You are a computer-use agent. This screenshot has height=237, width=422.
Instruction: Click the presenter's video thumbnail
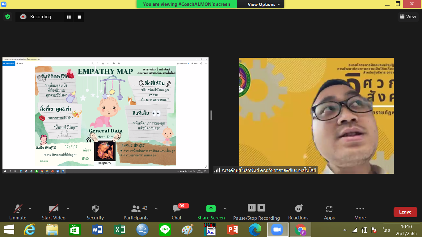316,115
